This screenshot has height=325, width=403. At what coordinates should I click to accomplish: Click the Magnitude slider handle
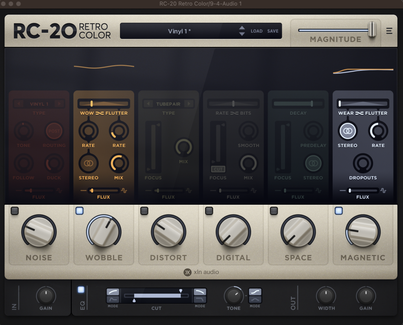[372, 30]
